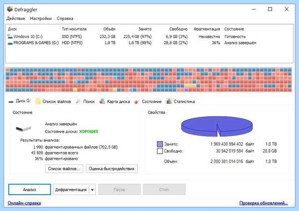The height and width of the screenshot is (211, 299).
Task: Click the 6,9 GB (3%) free cell
Action: [176, 36]
